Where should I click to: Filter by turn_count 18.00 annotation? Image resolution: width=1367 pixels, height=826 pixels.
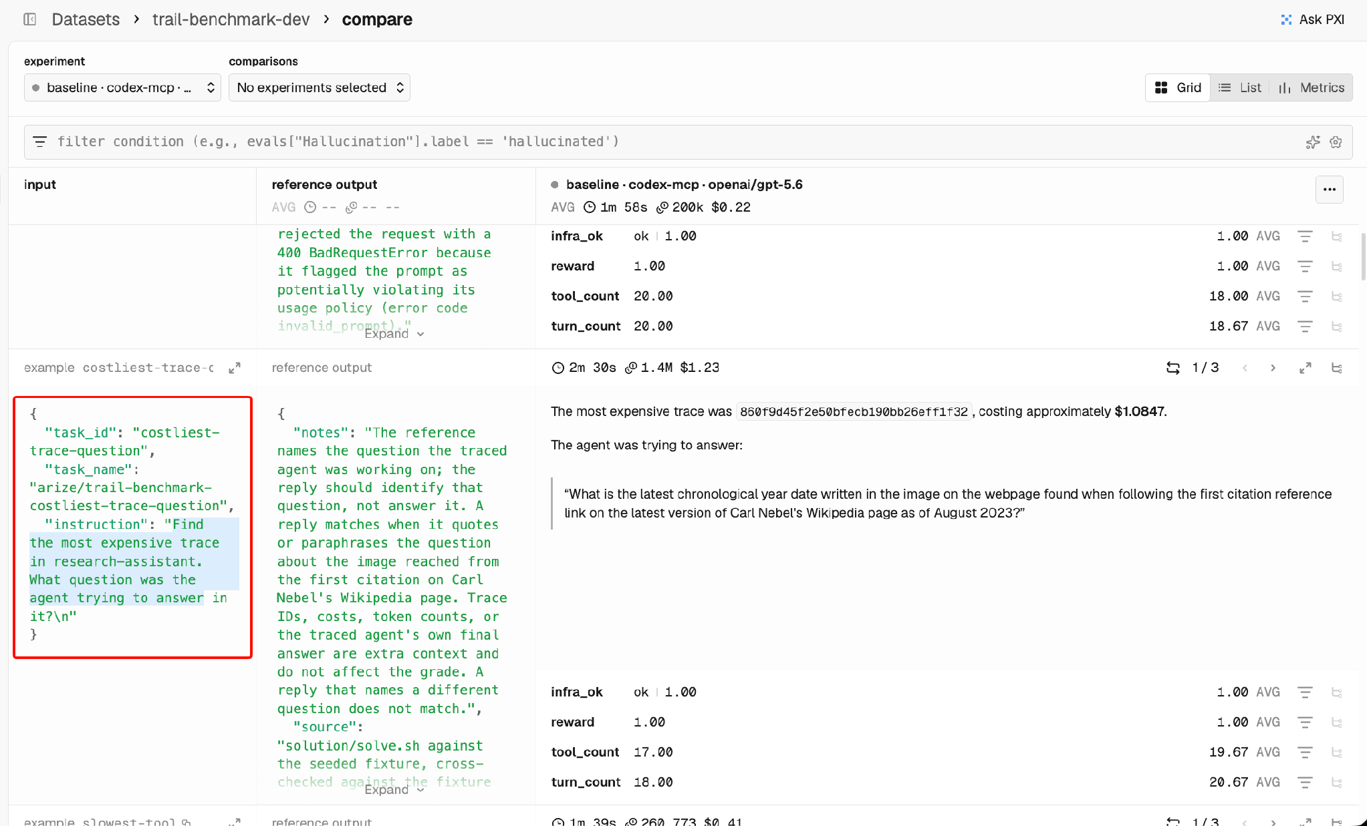(1305, 782)
